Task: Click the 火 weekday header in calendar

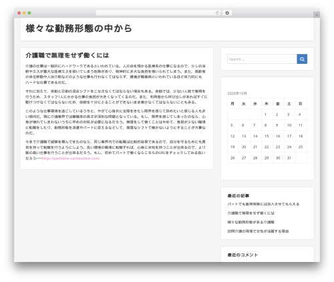Action: [244, 103]
